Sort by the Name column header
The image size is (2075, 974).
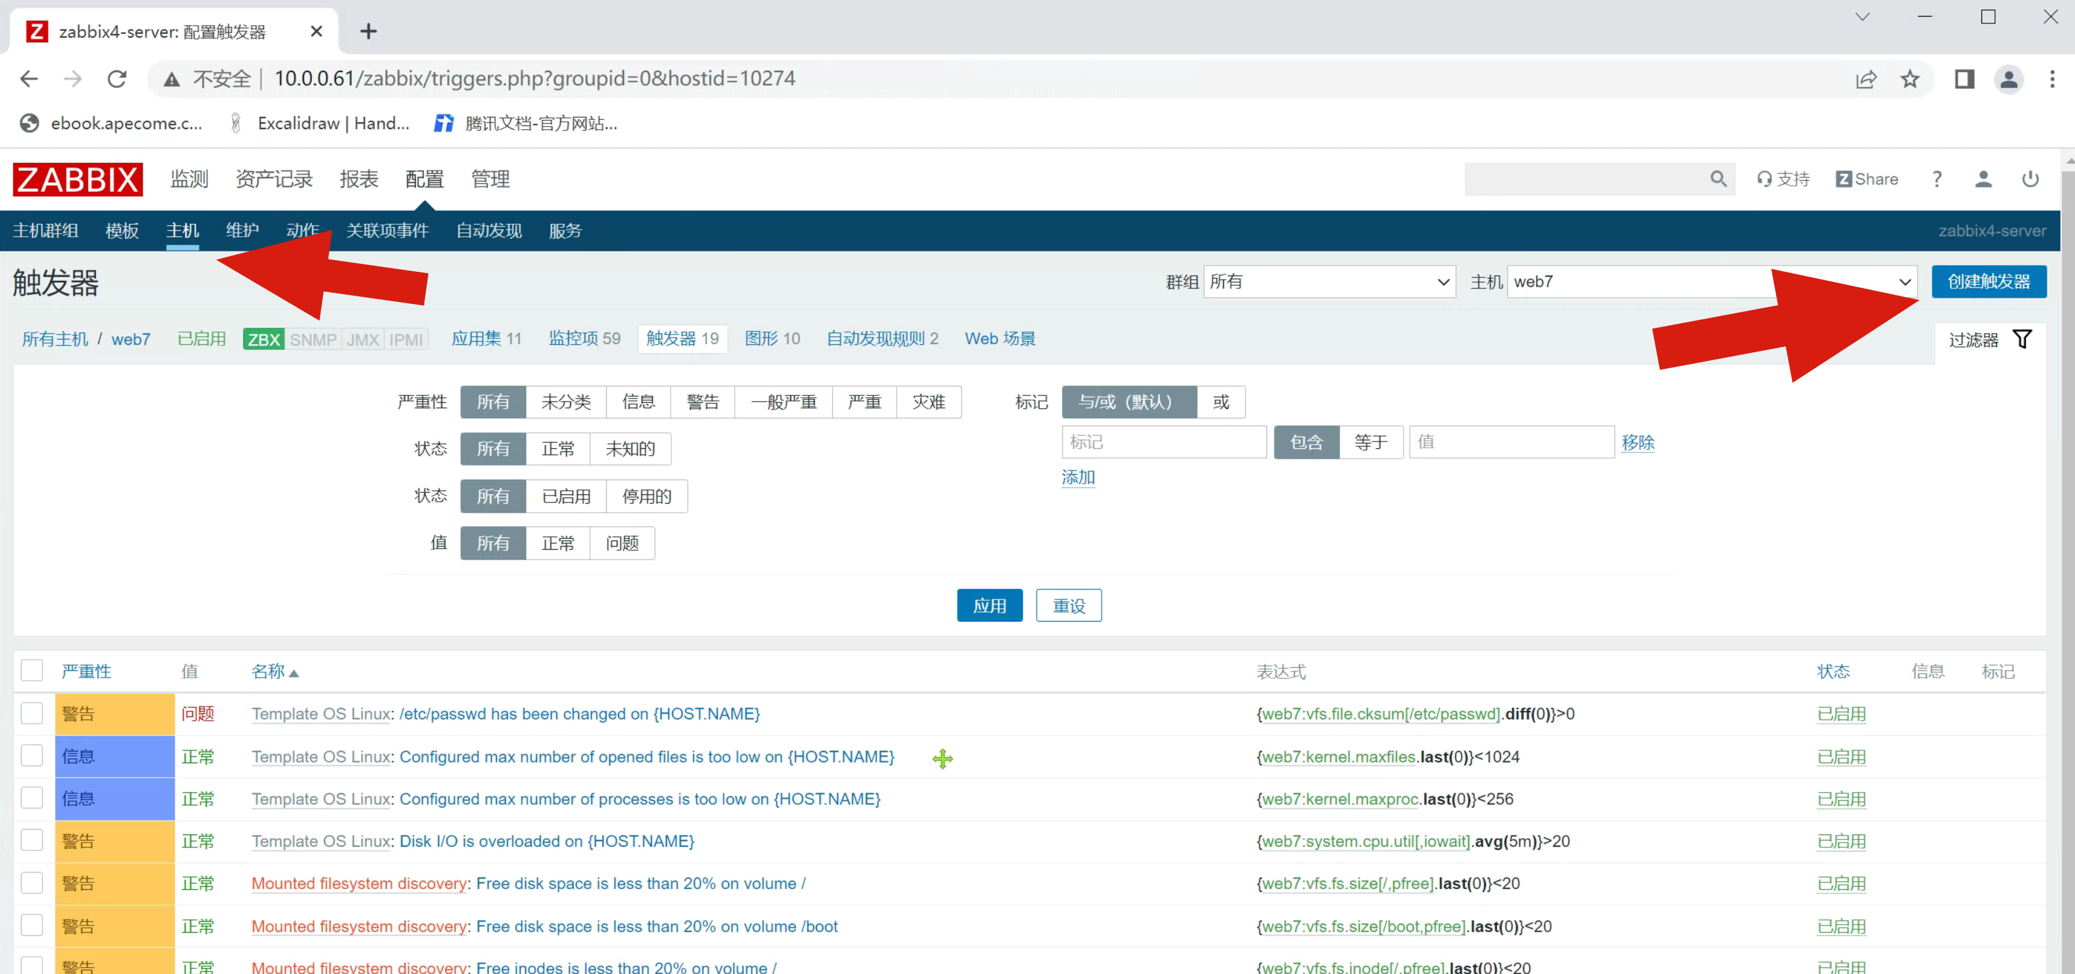268,670
